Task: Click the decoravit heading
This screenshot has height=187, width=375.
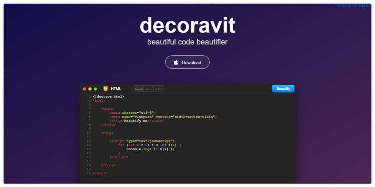Action: click(187, 25)
